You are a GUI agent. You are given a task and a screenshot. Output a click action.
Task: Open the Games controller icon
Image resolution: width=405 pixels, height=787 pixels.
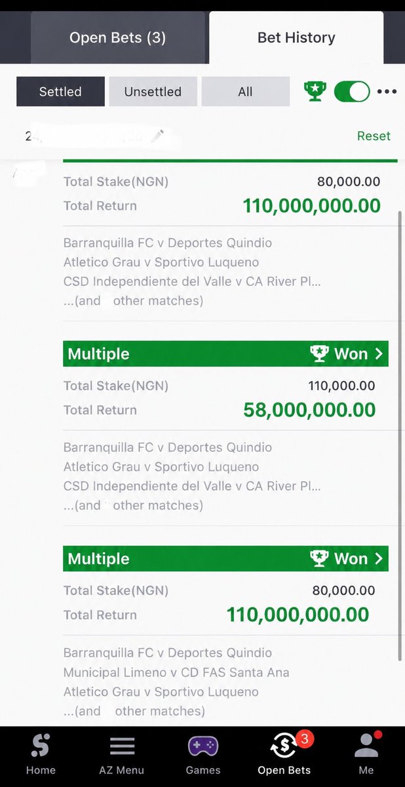click(x=203, y=746)
